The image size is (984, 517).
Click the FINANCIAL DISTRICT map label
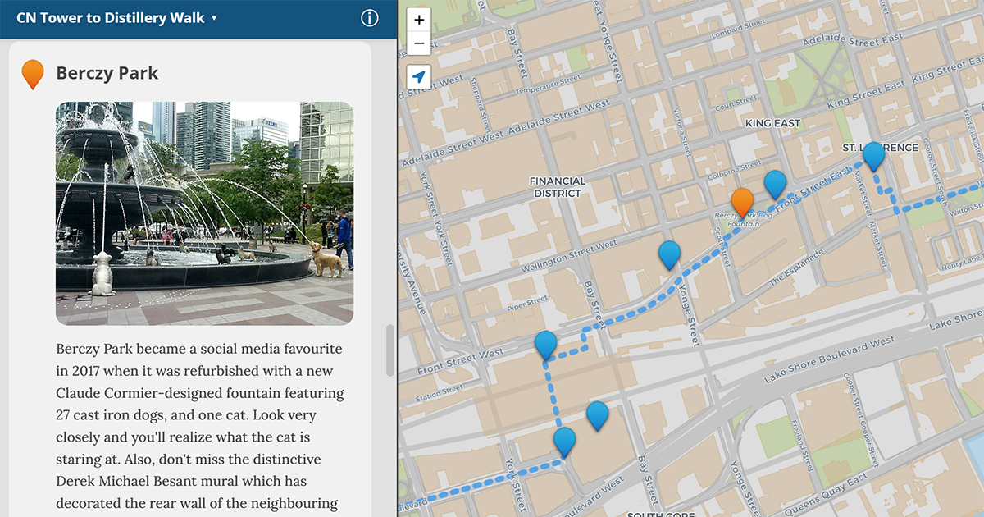click(557, 187)
